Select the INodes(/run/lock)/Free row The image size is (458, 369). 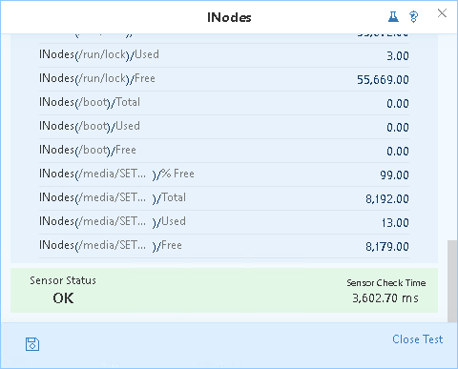(x=224, y=79)
